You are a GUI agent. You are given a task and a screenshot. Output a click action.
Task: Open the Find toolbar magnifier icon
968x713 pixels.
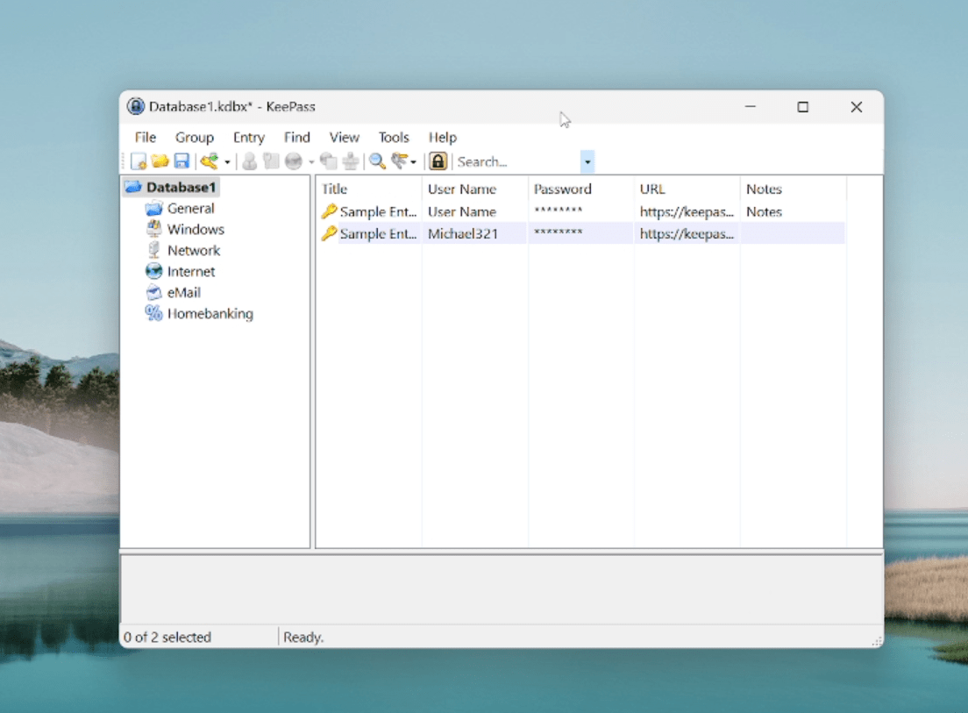click(376, 161)
